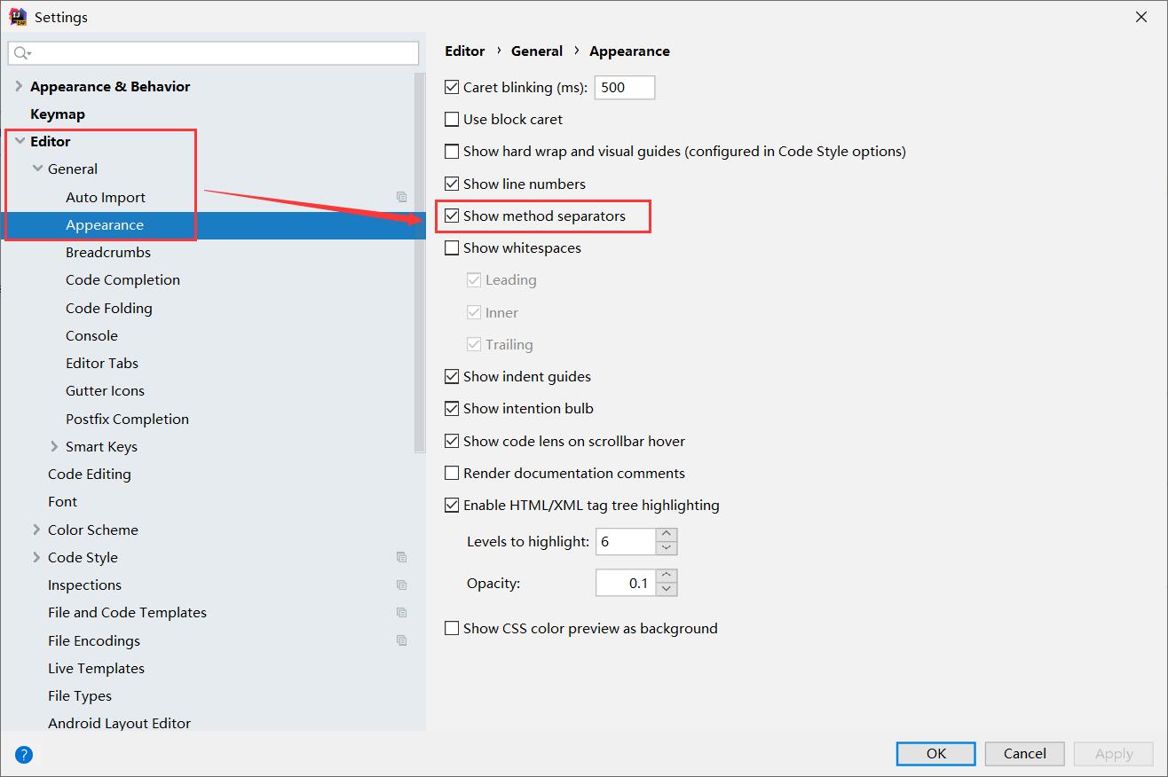Expand Code Style node
Viewport: 1168px width, 777px height.
(x=36, y=557)
